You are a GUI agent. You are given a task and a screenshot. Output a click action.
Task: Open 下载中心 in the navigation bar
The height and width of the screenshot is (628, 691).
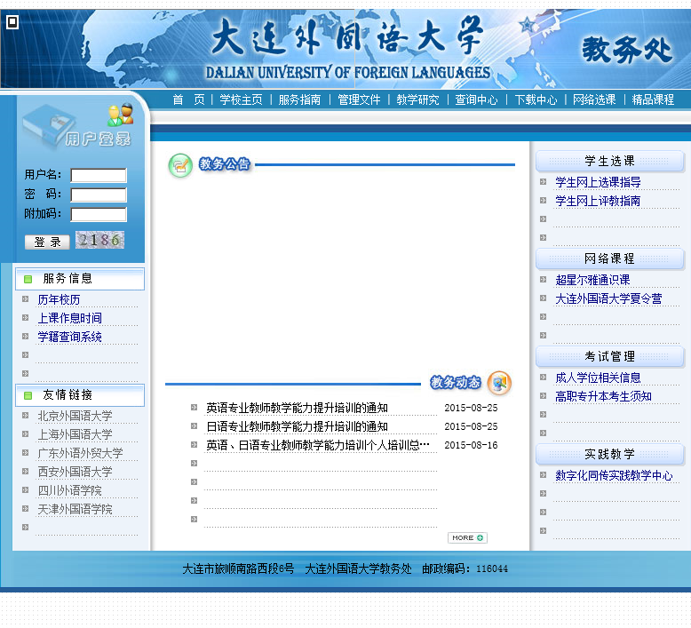(x=536, y=99)
